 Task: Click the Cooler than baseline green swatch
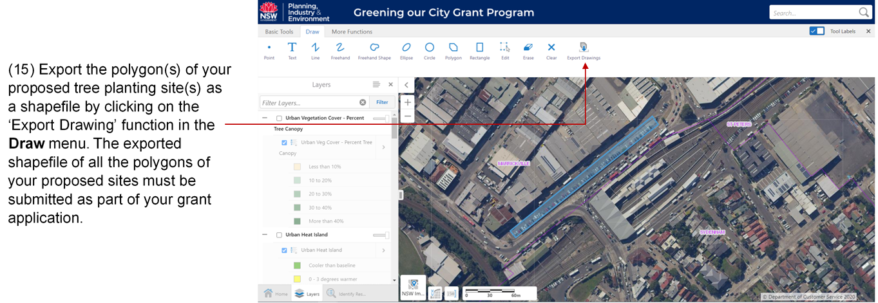[x=297, y=265]
